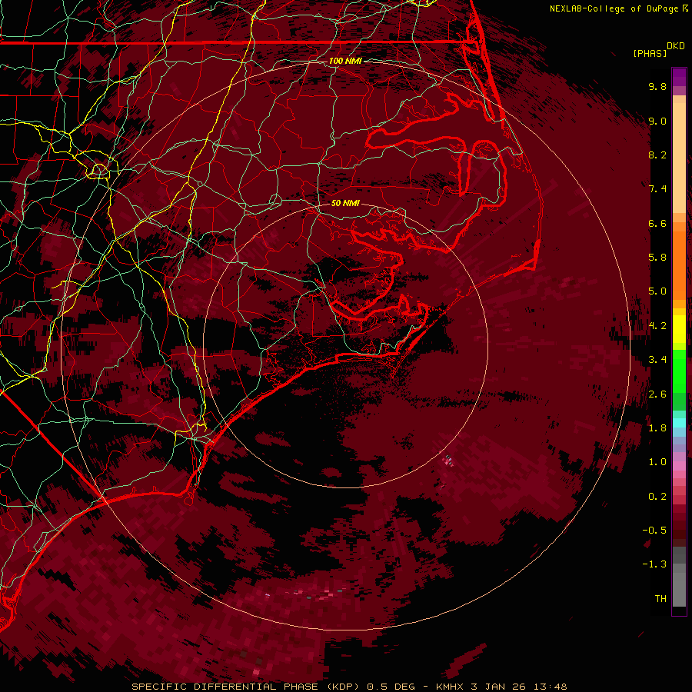Click the gray segment of the color bar
The image size is (692, 692).
tap(679, 577)
